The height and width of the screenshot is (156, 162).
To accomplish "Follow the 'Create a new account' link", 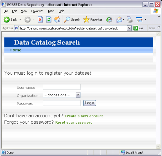I will pos(84,116).
